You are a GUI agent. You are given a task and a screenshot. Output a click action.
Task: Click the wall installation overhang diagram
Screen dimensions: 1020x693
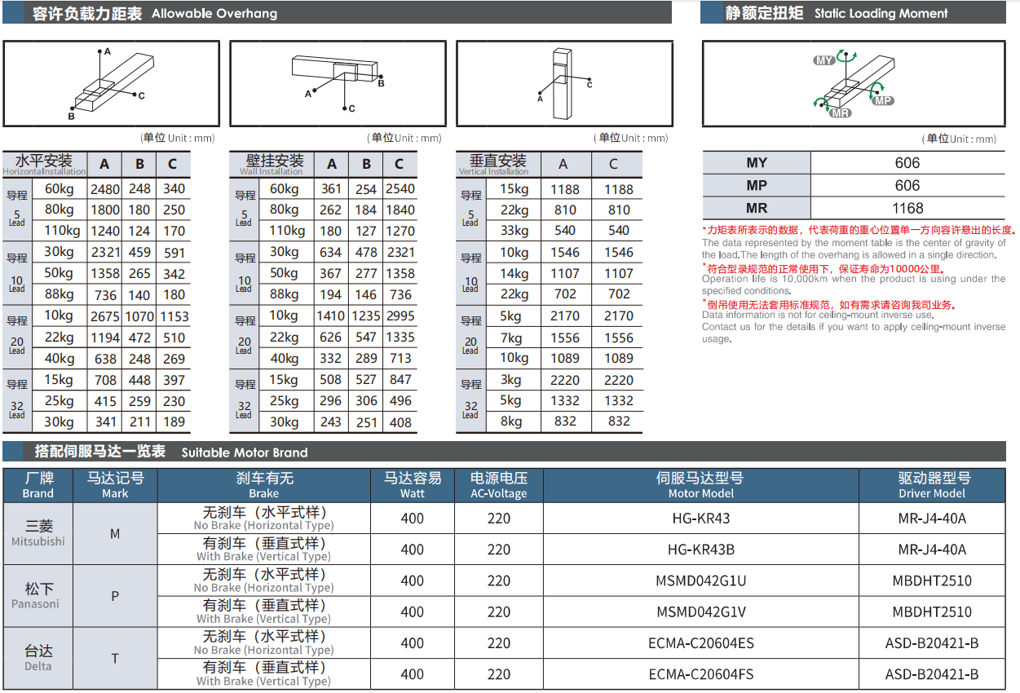coord(338,83)
